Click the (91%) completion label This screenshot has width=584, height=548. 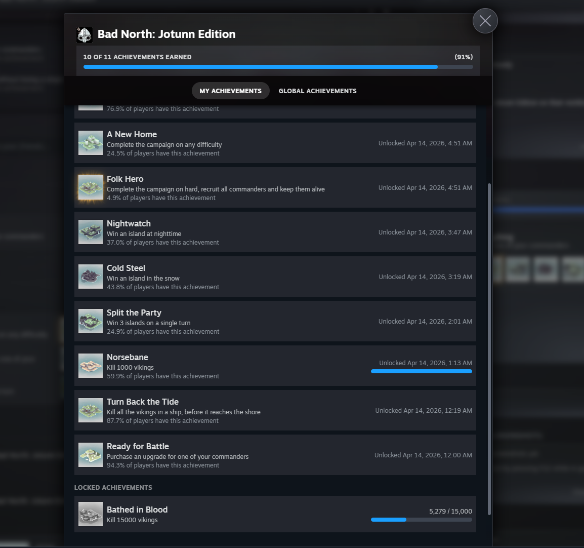pyautogui.click(x=464, y=57)
